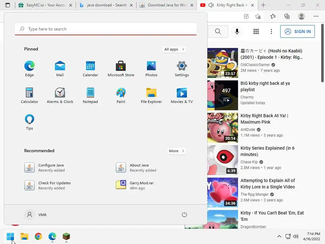Open Configure Java recommended item
325x244 pixels.
pyautogui.click(x=44, y=168)
